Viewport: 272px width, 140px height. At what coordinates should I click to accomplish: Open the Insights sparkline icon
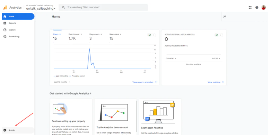[225, 17]
